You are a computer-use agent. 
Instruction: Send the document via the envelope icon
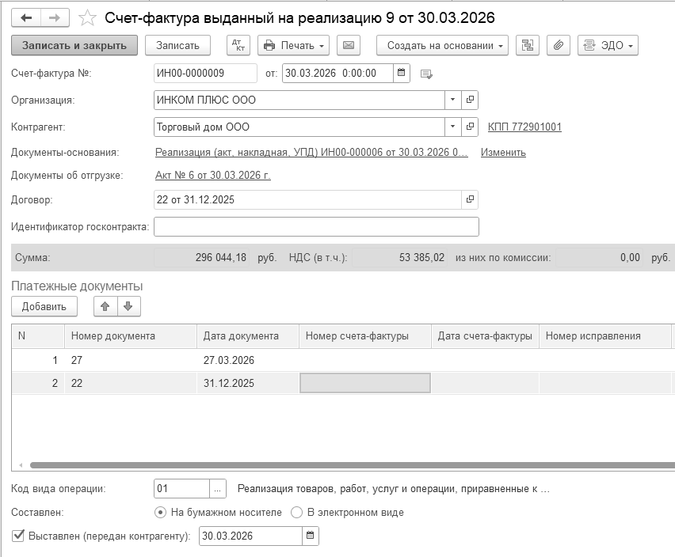pyautogui.click(x=349, y=45)
